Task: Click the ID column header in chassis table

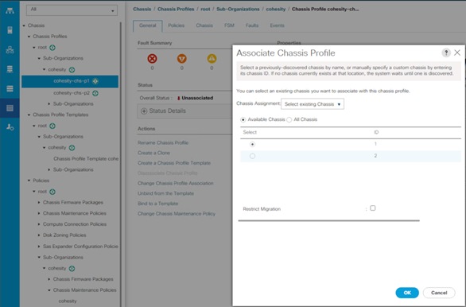Action: pos(376,132)
